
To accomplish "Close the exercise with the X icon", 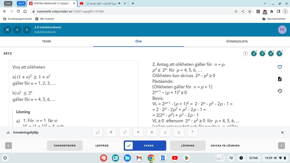I will (x=7, y=30).
